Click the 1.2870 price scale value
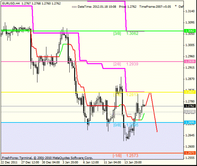This screenshot has width=197, height=166. coord(190,79)
